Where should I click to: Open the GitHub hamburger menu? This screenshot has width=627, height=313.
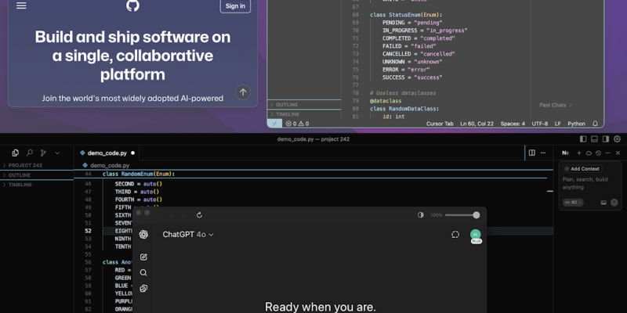tap(21, 5)
